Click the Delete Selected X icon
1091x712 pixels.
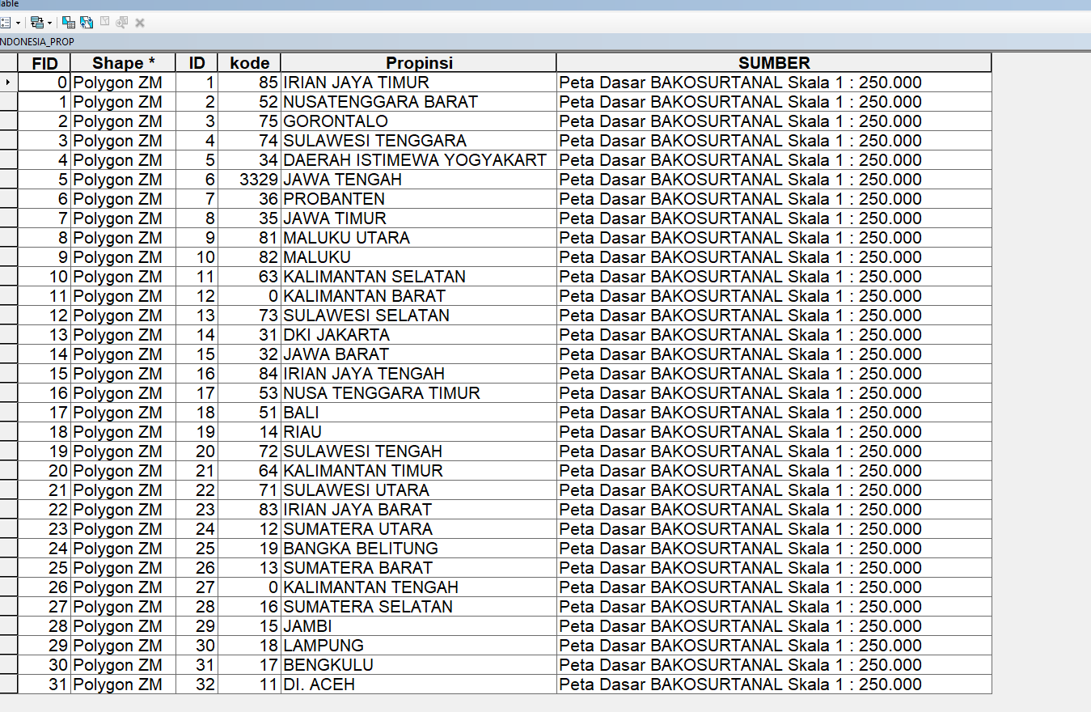click(x=140, y=23)
